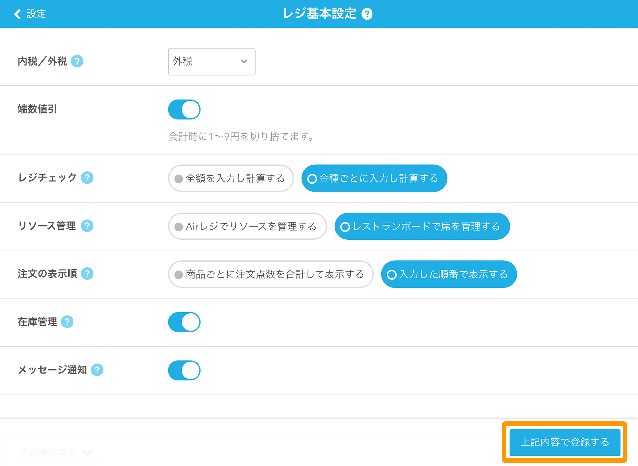
Task: Expand その他の設定 section
Action: 55,453
